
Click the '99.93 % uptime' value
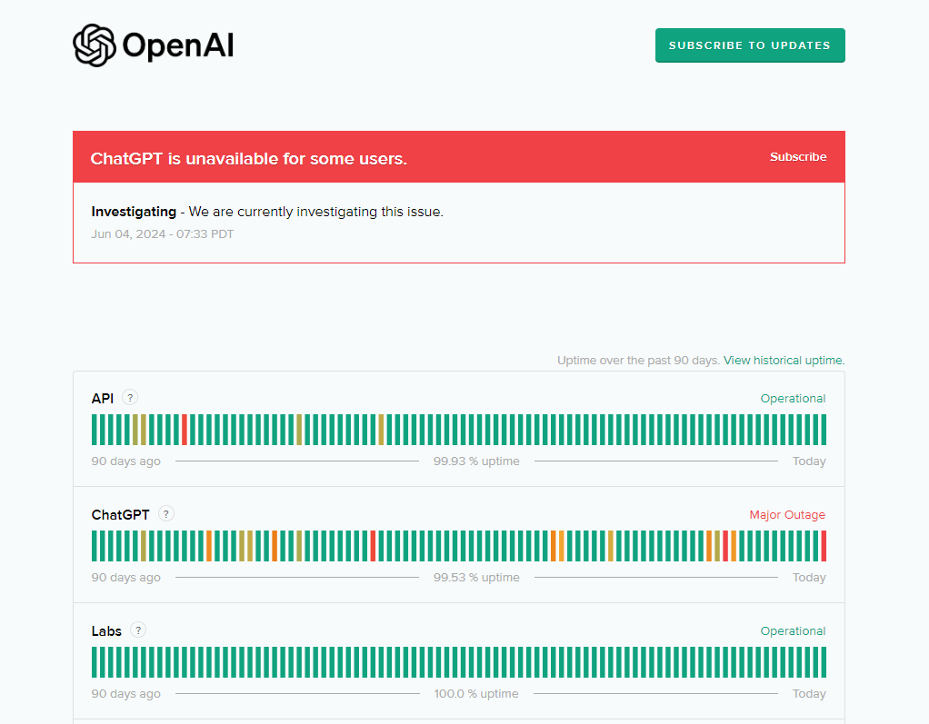476,461
